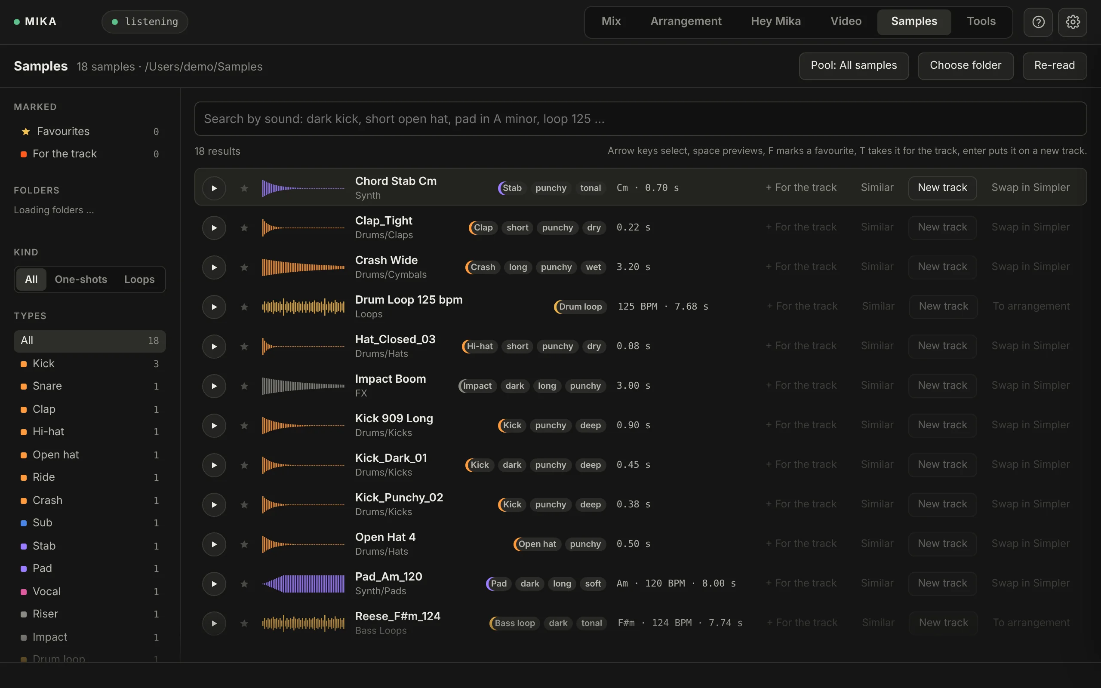Filter types by Open hat
Image resolution: width=1101 pixels, height=688 pixels.
pyautogui.click(x=89, y=455)
